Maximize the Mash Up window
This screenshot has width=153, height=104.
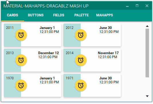click(x=137, y=6)
